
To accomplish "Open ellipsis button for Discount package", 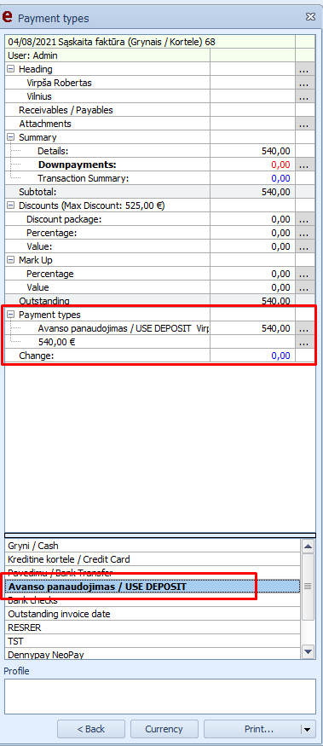I will pyautogui.click(x=304, y=219).
